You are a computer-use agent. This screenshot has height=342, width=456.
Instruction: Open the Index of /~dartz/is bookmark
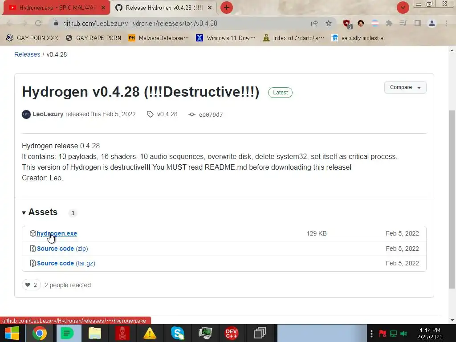[293, 38]
